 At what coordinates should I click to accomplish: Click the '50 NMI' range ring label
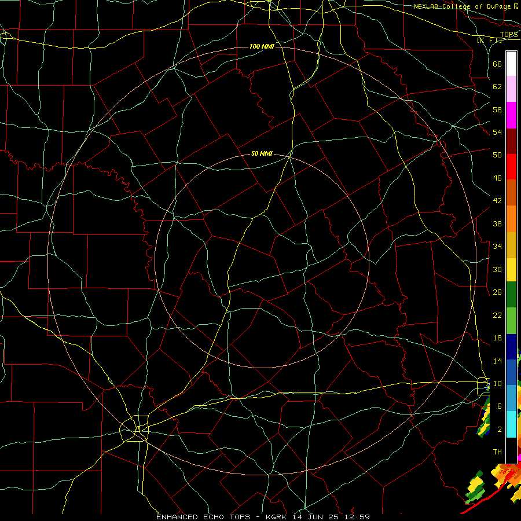point(262,153)
